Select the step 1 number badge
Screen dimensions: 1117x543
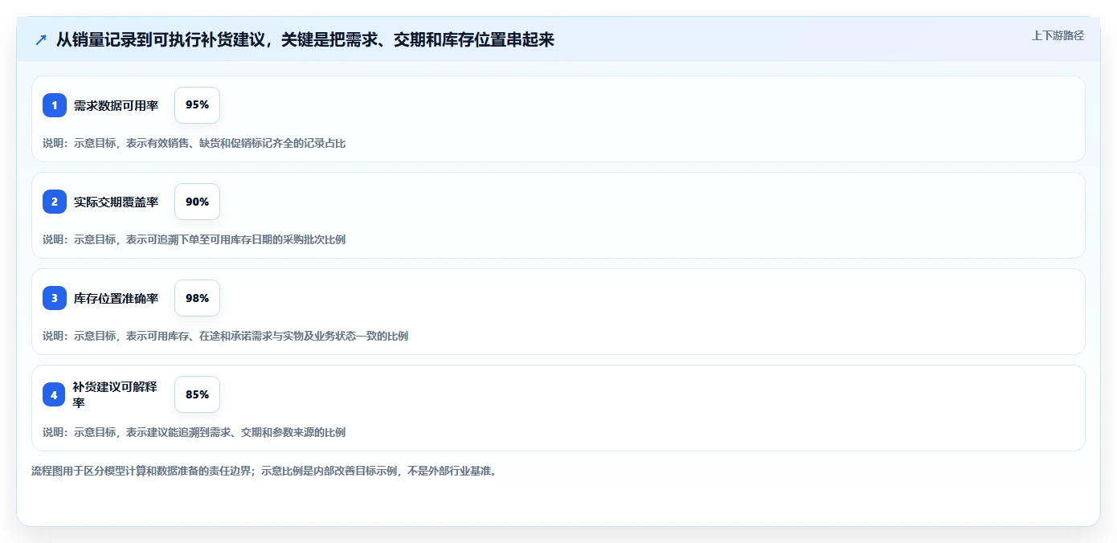pos(55,105)
